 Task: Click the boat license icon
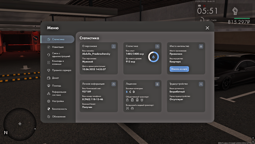pyautogui.click(x=132, y=108)
